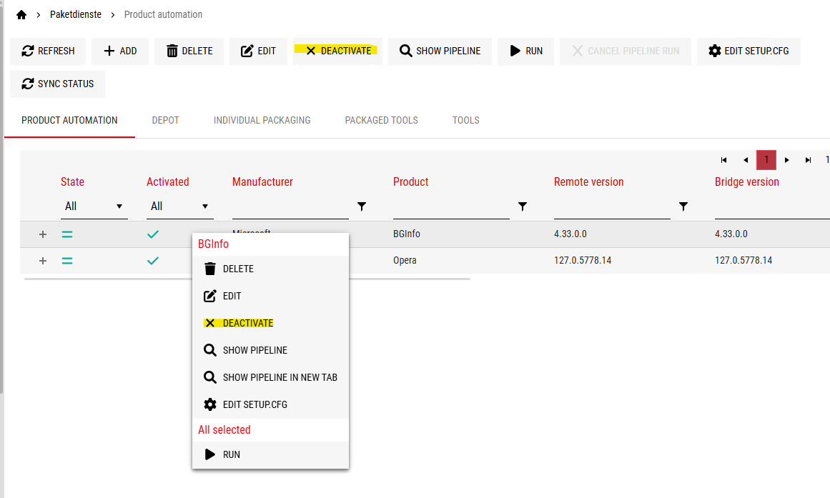830x498 pixels.
Task: Click Edit Setup.cfg gear toolbar button
Action: pyautogui.click(x=748, y=51)
